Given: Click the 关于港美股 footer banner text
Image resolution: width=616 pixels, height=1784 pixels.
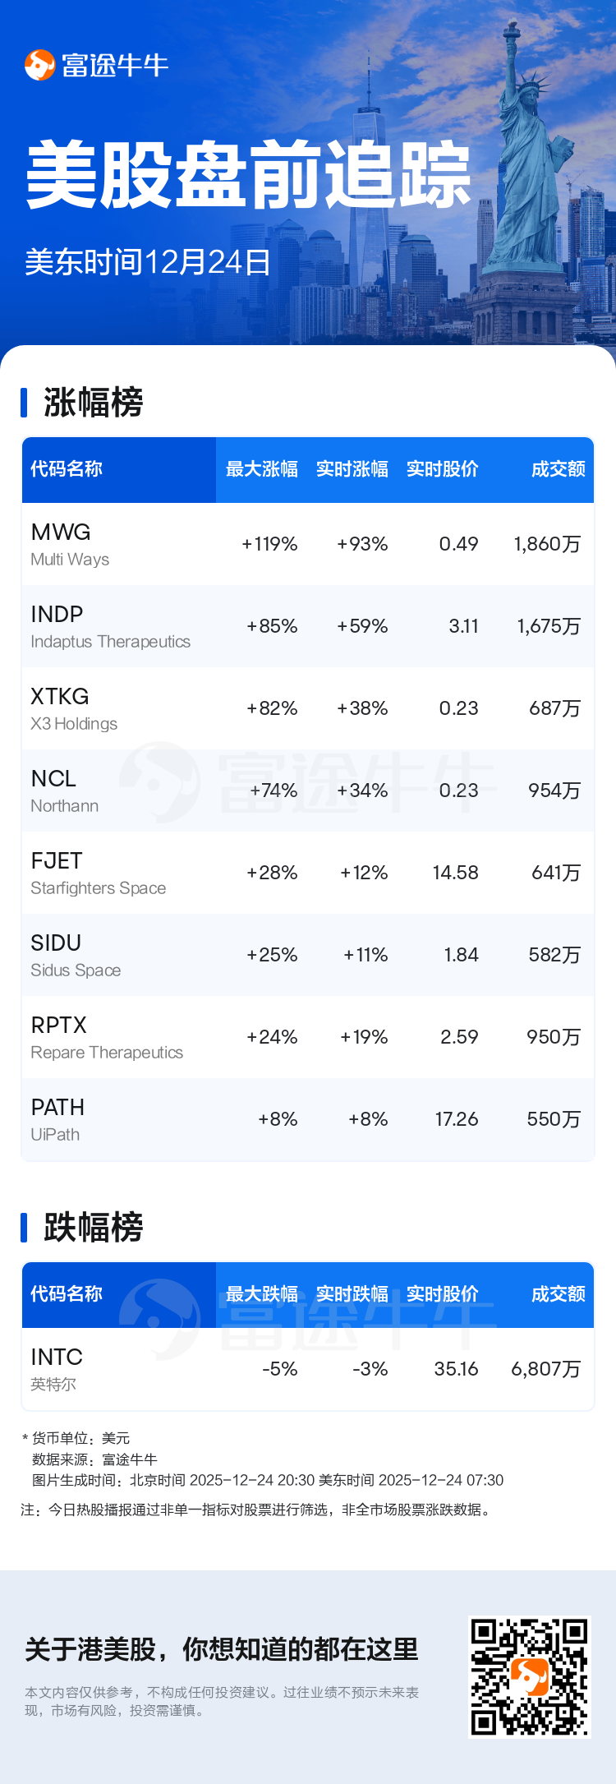Looking at the screenshot, I should pos(222,1649).
